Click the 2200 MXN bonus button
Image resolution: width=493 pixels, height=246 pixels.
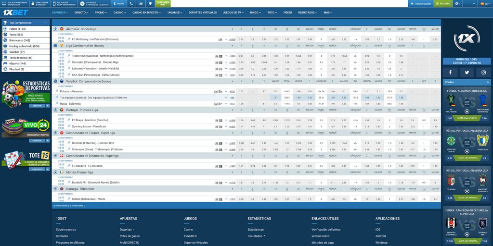pyautogui.click(x=163, y=3)
